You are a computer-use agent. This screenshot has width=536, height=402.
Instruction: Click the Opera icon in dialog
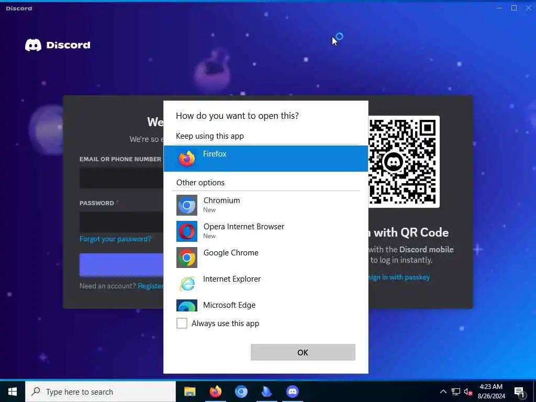pos(187,231)
